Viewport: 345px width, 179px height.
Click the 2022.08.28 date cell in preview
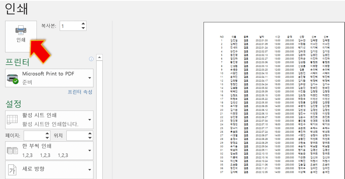[261, 139]
